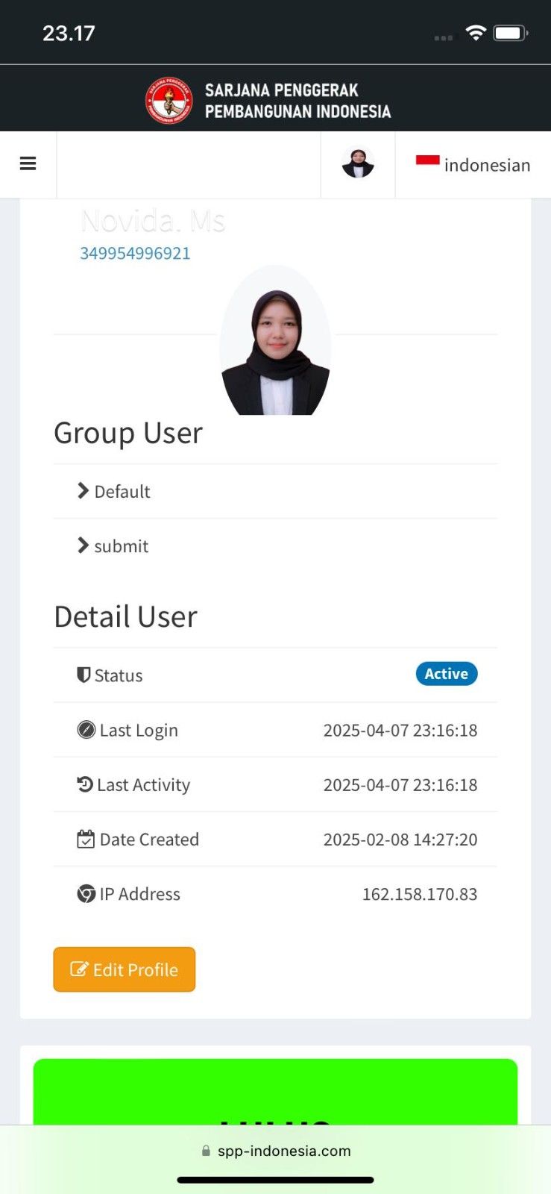This screenshot has height=1194, width=551.
Task: Open the user ID link 349954996921
Action: [x=135, y=253]
